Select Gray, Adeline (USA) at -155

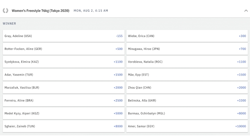64,36
